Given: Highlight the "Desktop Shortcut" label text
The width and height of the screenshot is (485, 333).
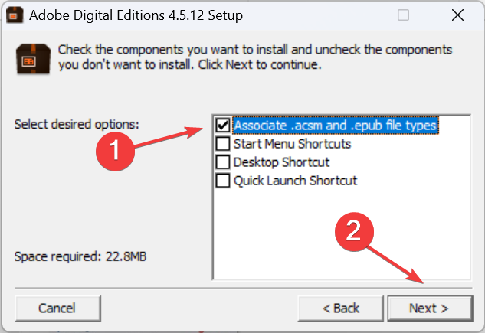Looking at the screenshot, I should pos(281,162).
